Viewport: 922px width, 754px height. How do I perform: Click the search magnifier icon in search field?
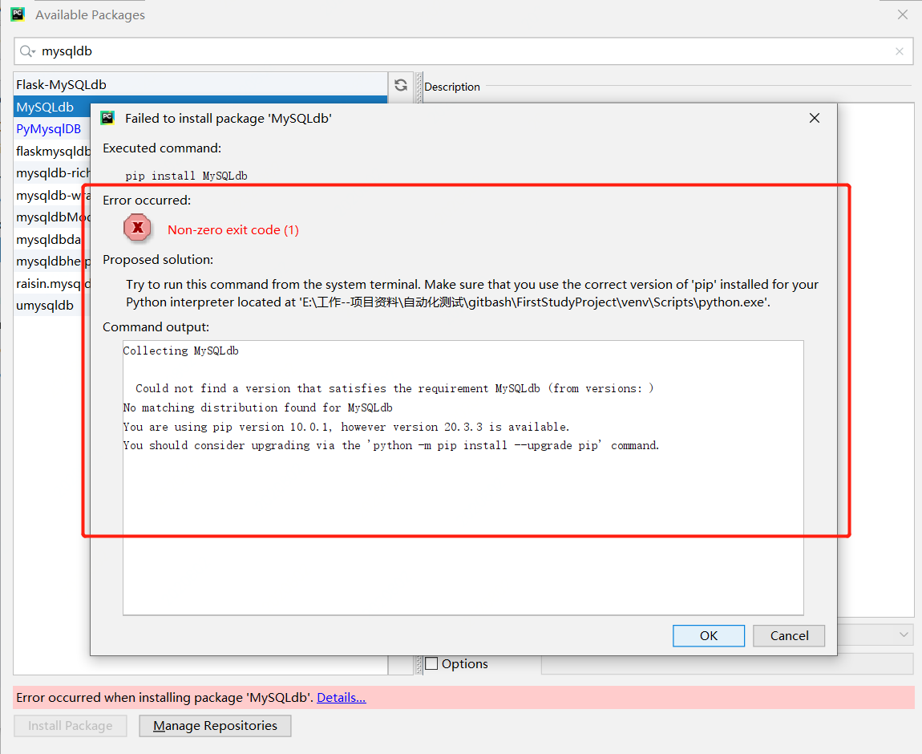[27, 52]
